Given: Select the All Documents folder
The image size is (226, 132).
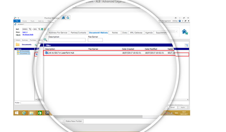Looking at the screenshot, I should (24, 51).
